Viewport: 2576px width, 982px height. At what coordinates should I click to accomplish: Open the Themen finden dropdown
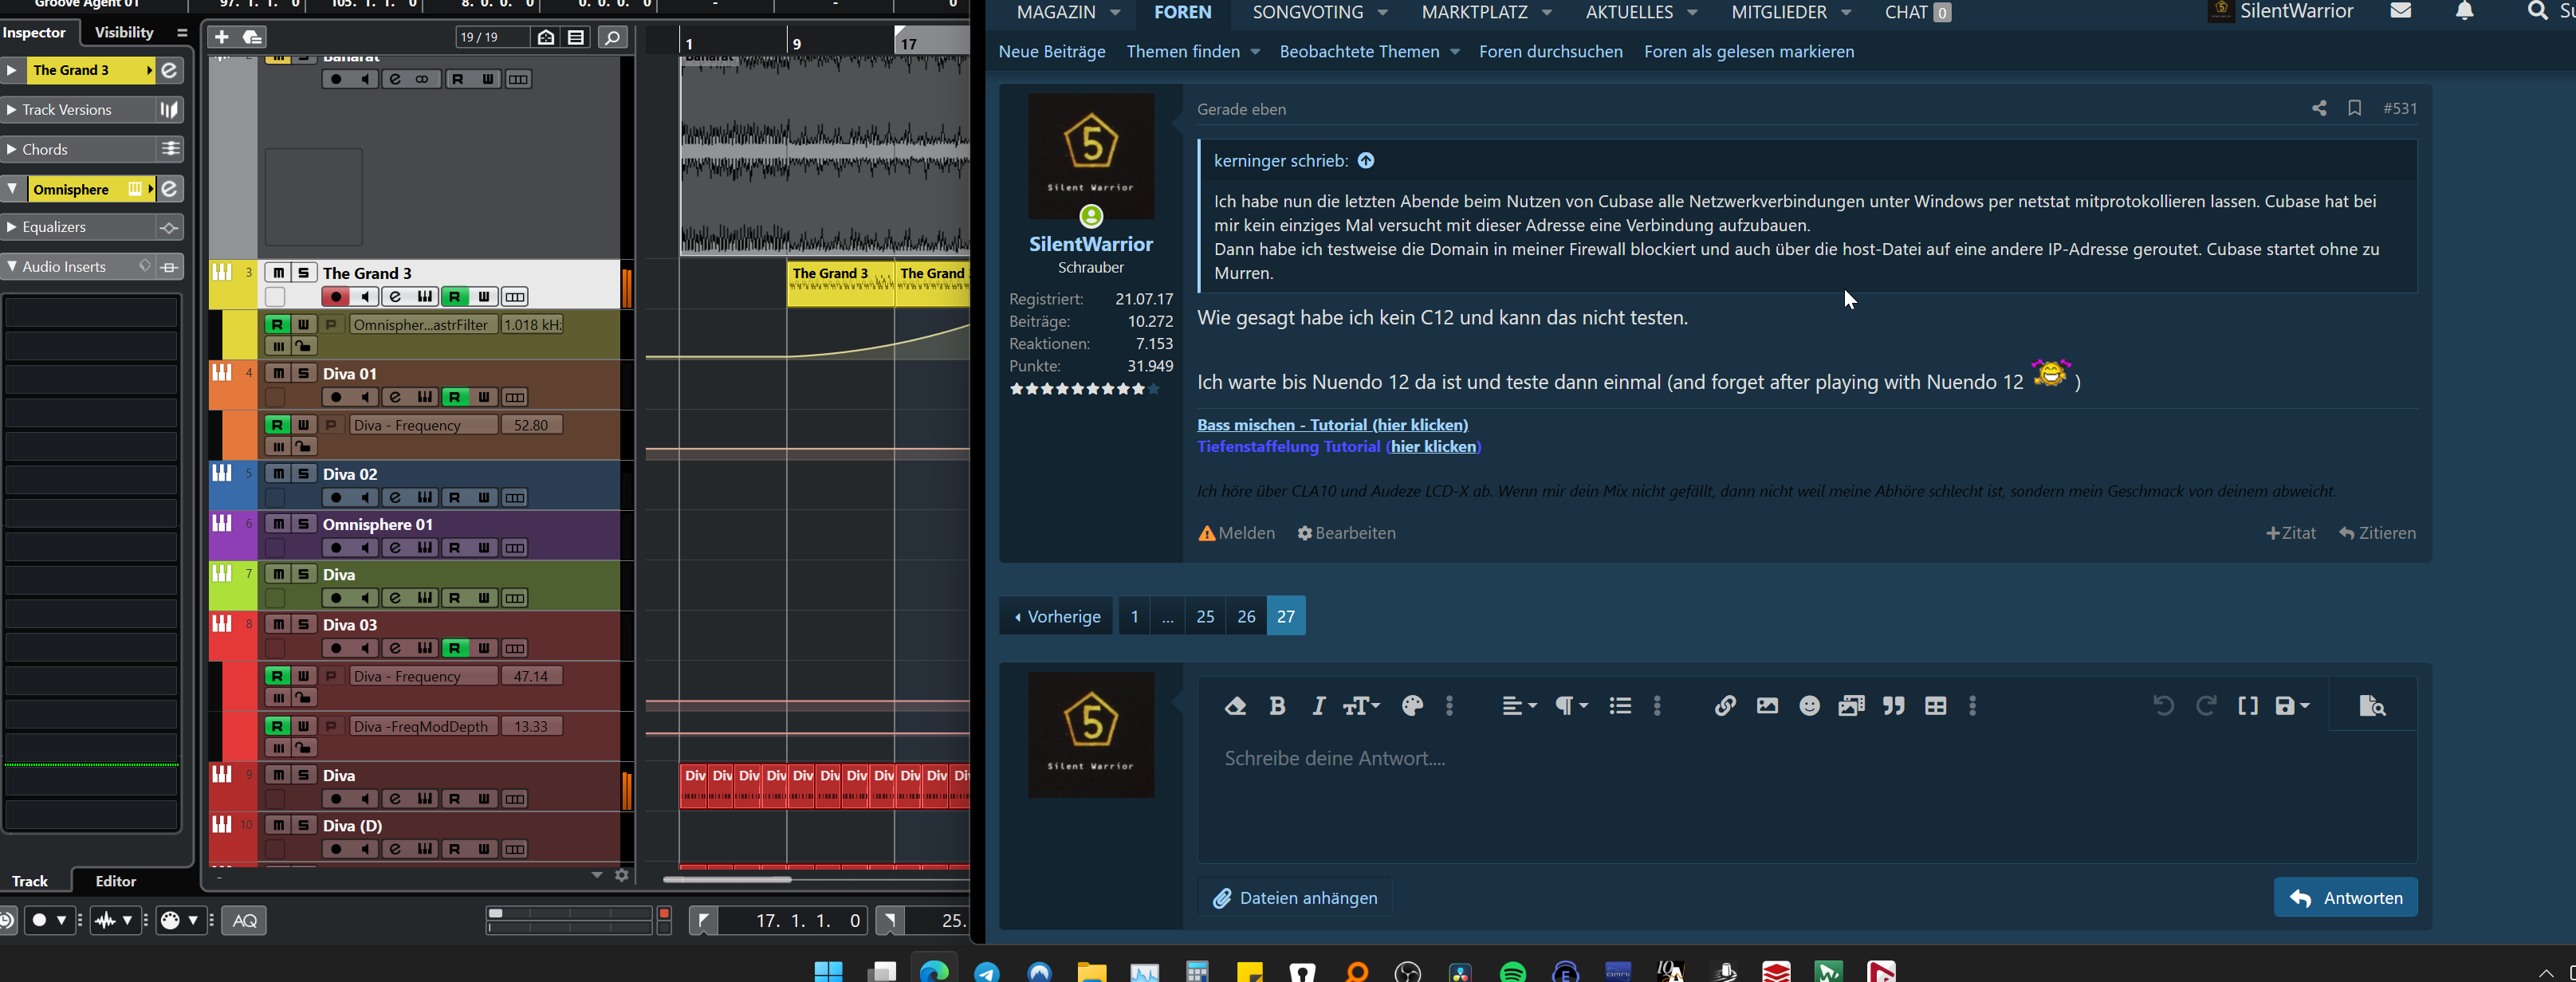pyautogui.click(x=1192, y=52)
